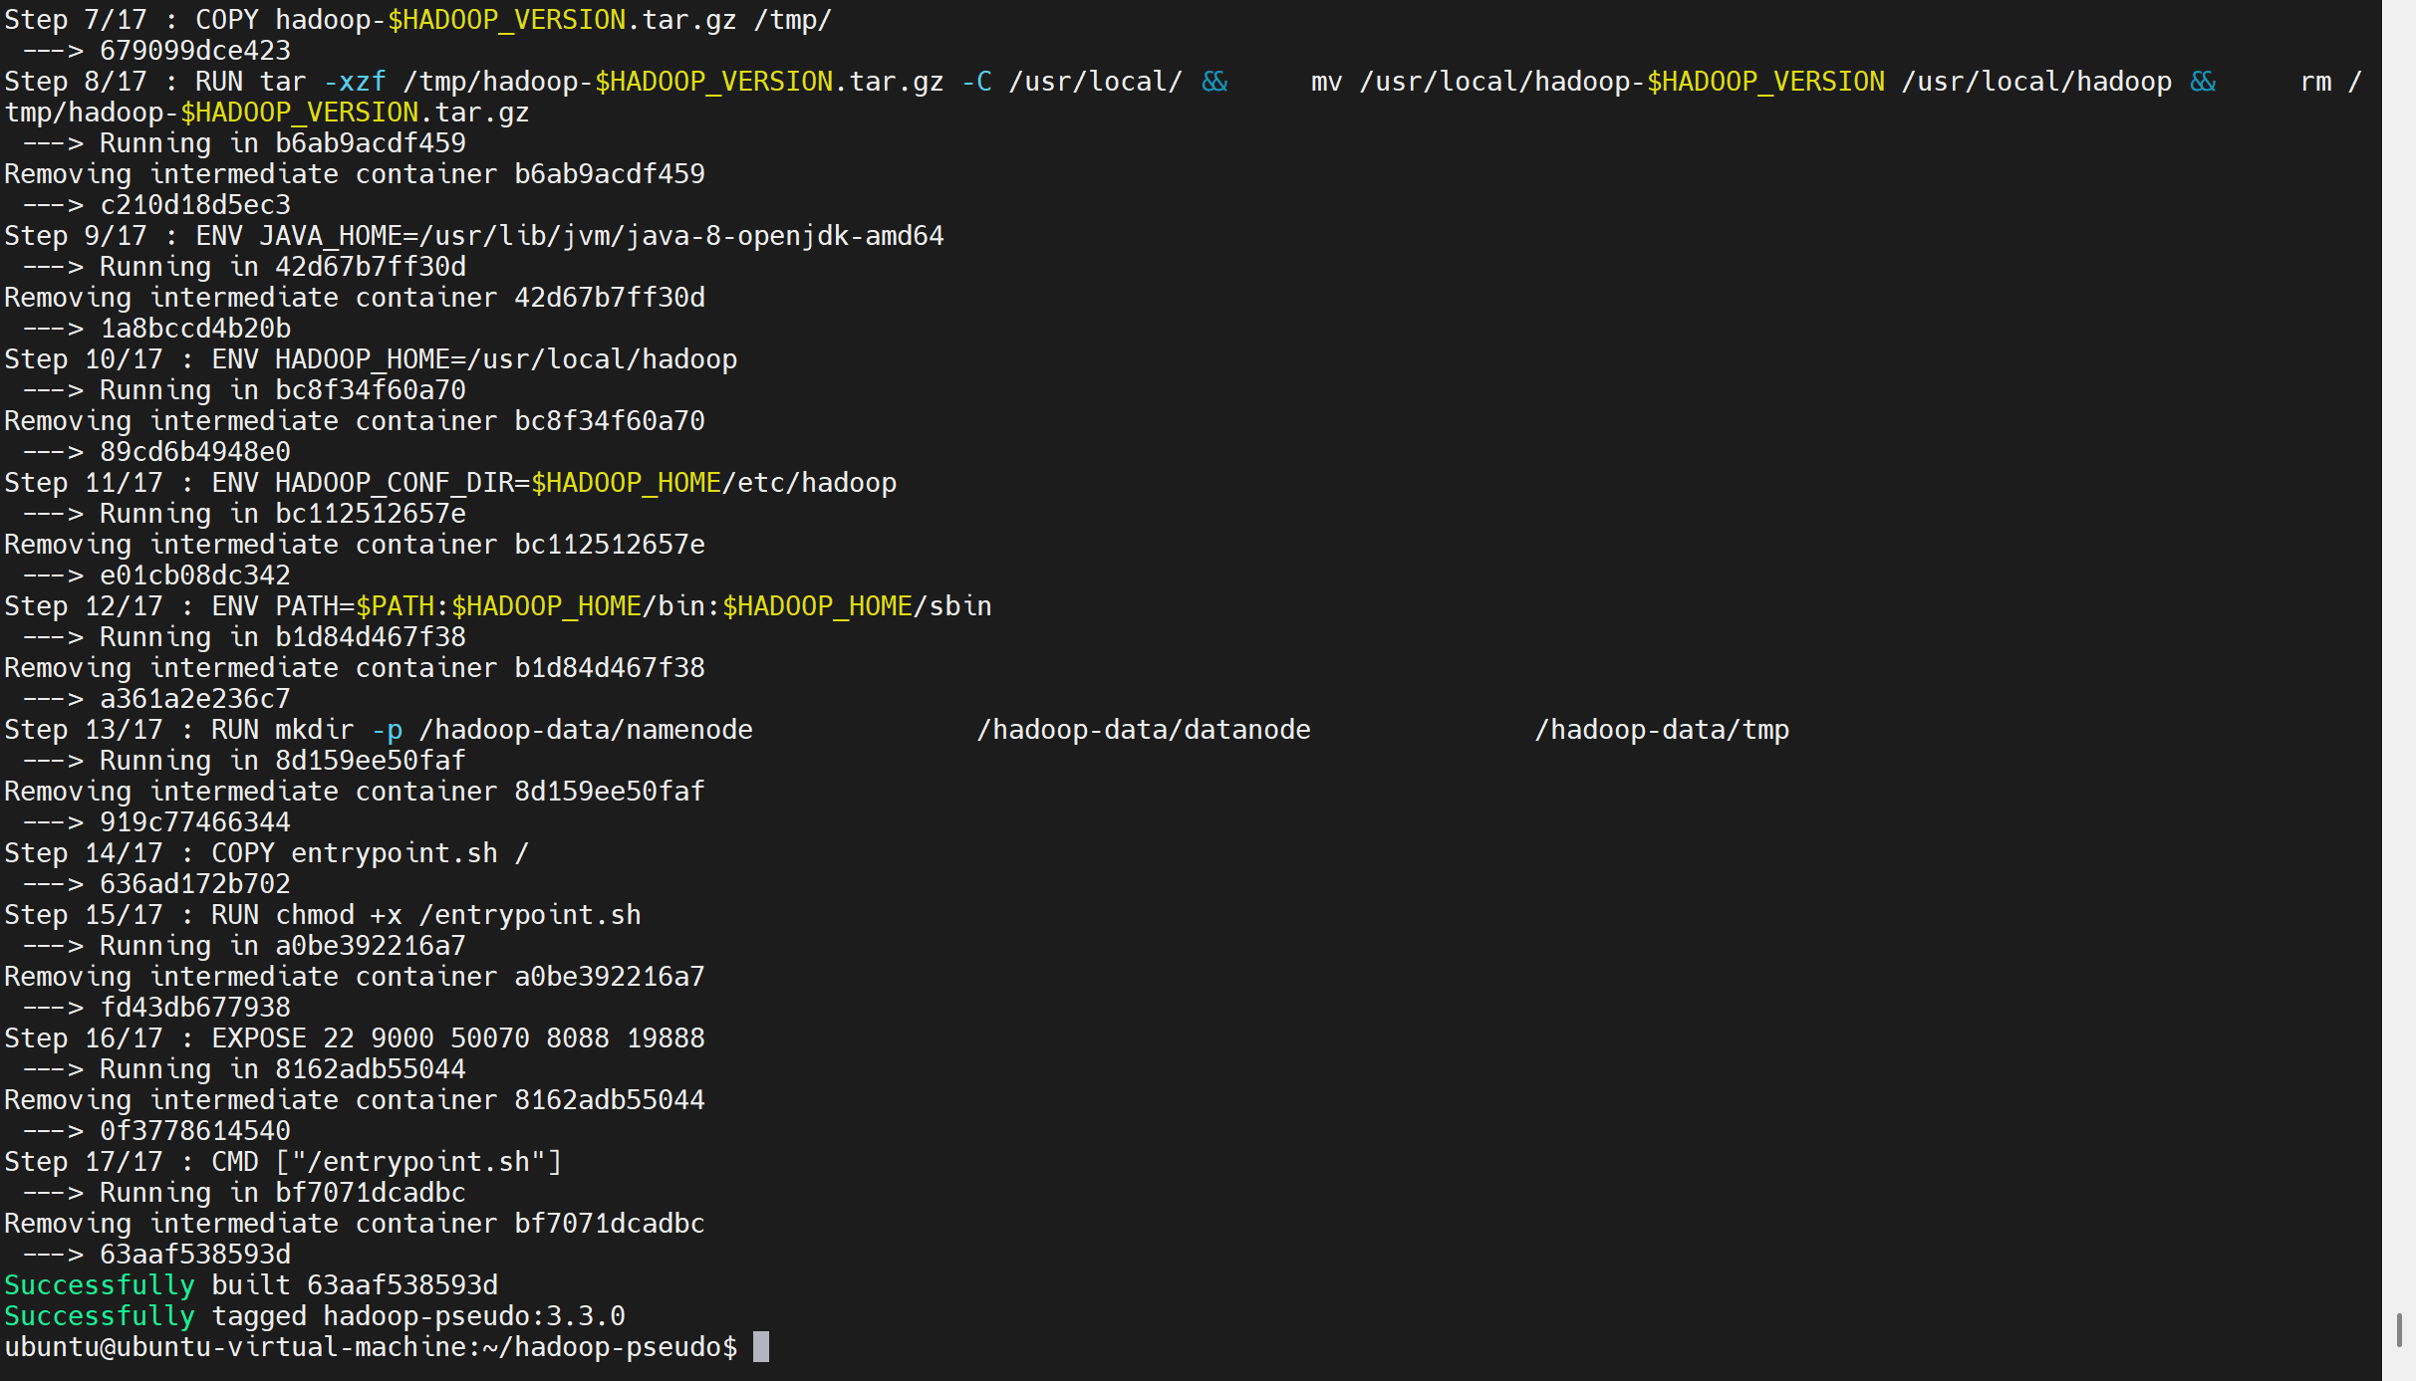The image size is (2416, 1381).
Task: Click 'Successfully tagged hadoop-pseudo:3.3.0' line
Action: [x=314, y=1316]
